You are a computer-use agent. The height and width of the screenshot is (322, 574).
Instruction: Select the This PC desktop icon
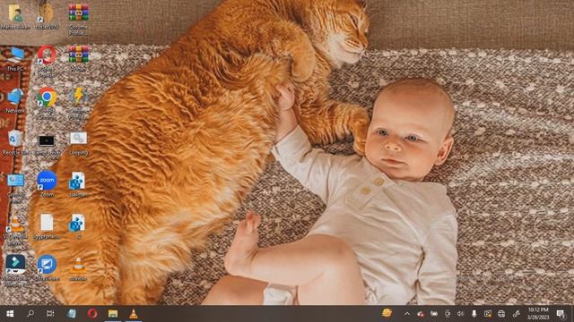[15, 55]
